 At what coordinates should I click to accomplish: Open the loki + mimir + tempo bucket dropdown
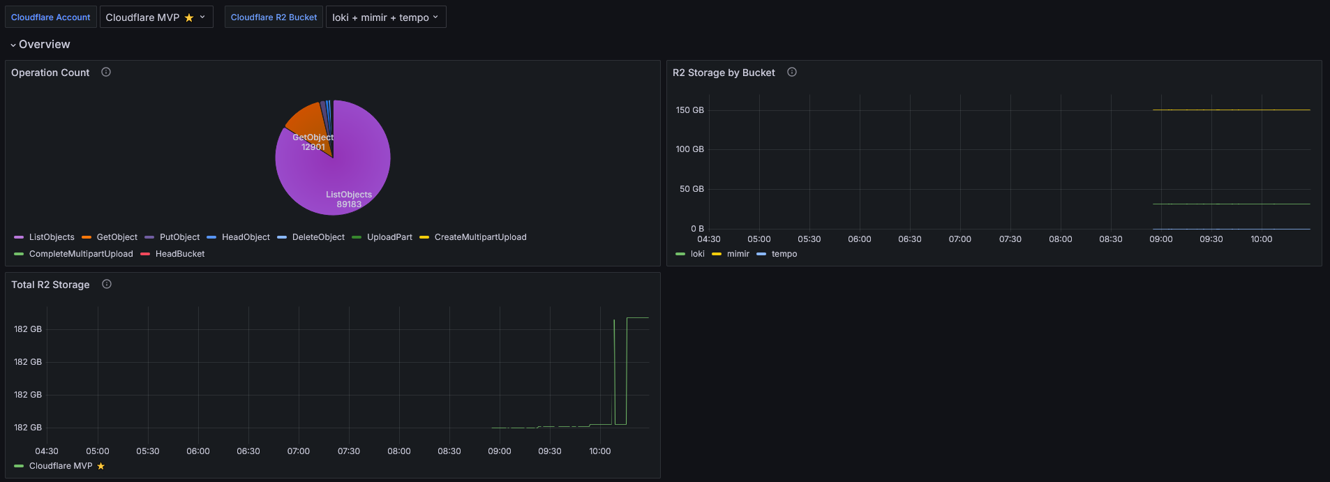(x=385, y=17)
